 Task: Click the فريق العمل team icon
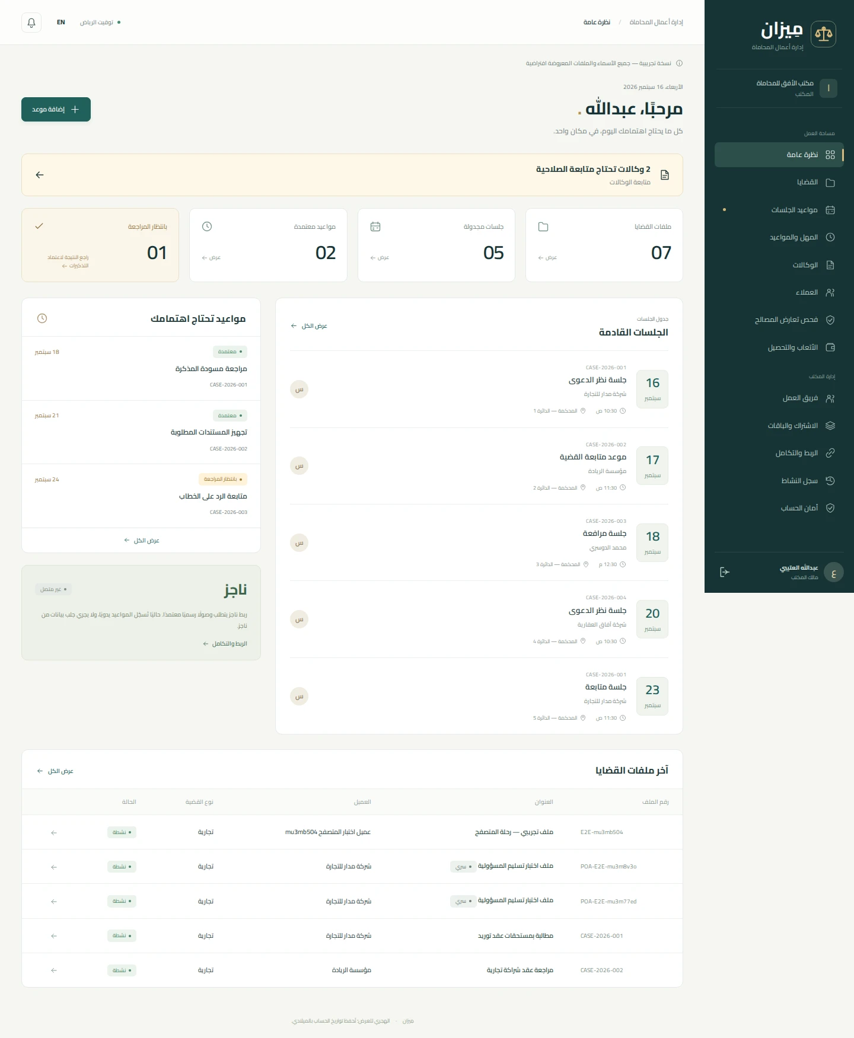point(830,398)
